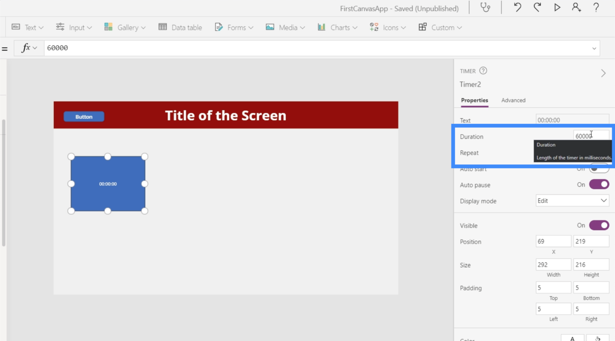Click the Height field 216

tap(591, 264)
